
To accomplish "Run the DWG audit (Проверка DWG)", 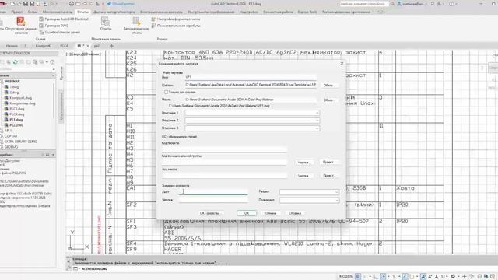I will coord(54,26).
